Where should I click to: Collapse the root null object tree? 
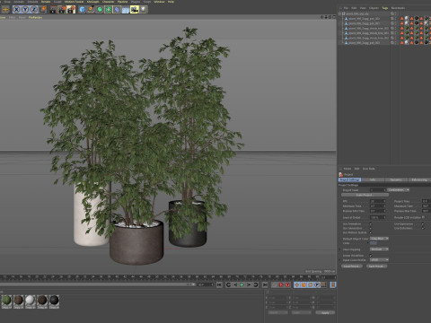click(339, 13)
